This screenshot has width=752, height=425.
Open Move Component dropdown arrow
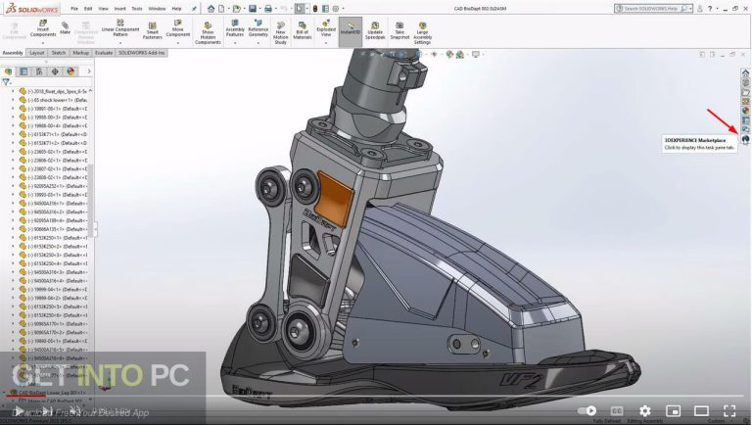tap(178, 43)
